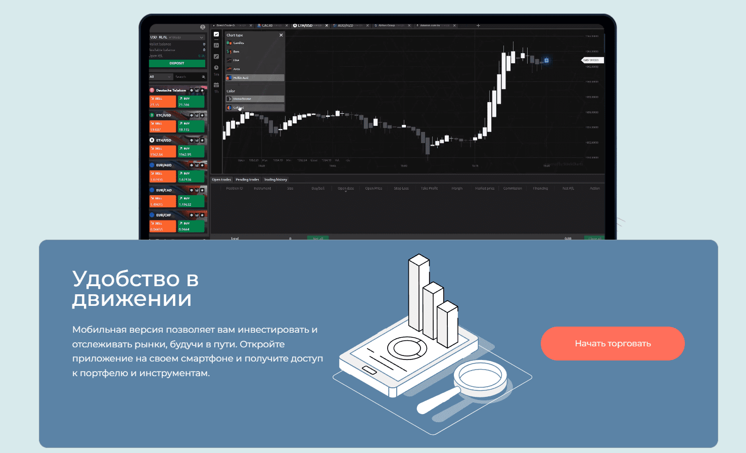Screen dimensions: 746x453
Task: Close the Chart type panel
Action: click(281, 35)
